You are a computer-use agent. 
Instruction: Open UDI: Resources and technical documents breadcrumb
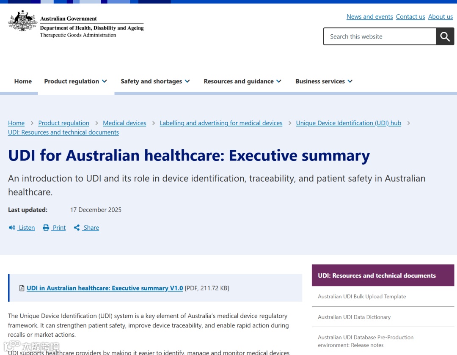coord(63,132)
